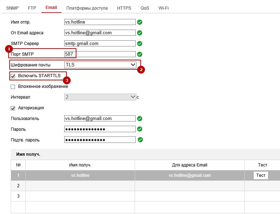
Task: Click green checkmark next to Имя отпр. field
Action: 140,22
